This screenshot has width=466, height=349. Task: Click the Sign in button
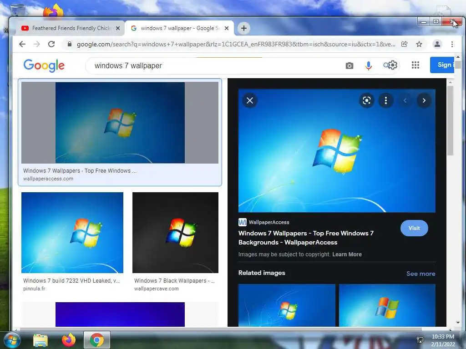click(442, 65)
